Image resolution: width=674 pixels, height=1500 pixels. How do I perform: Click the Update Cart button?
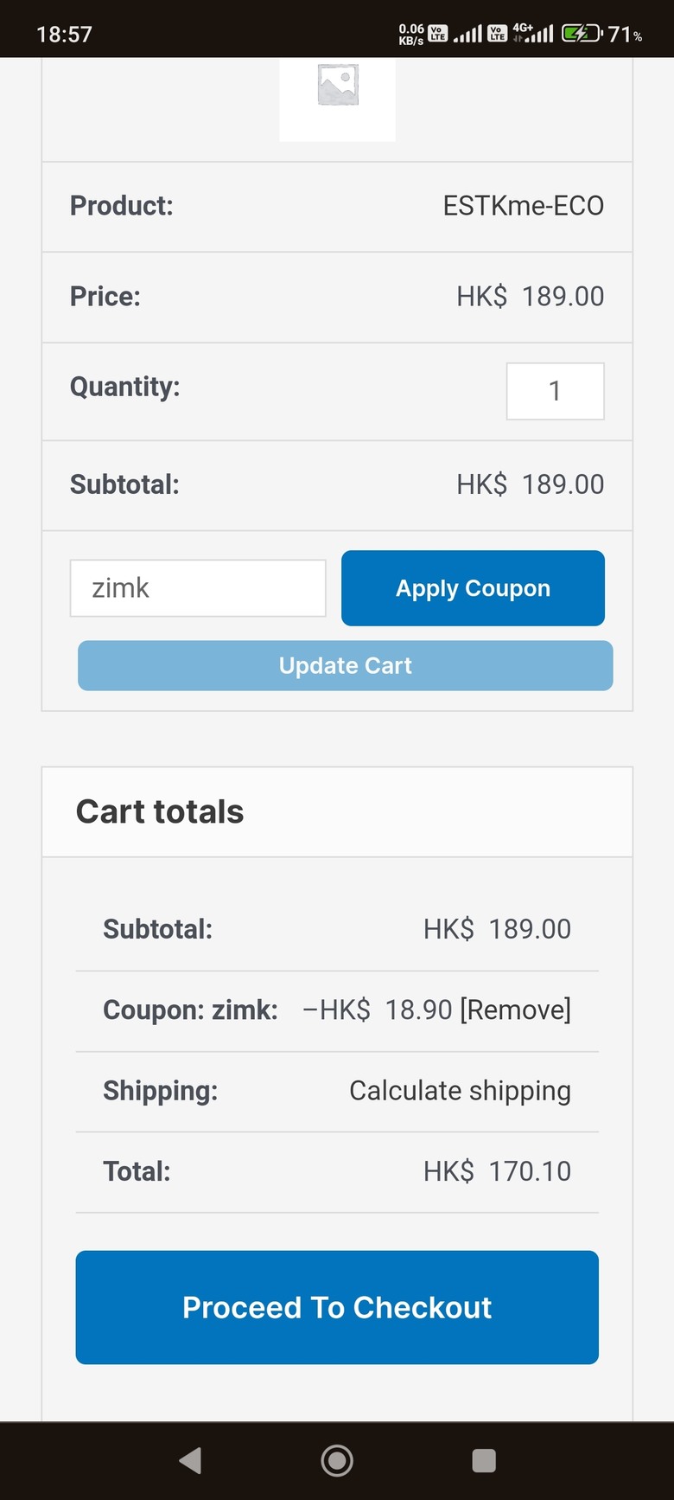(x=346, y=666)
